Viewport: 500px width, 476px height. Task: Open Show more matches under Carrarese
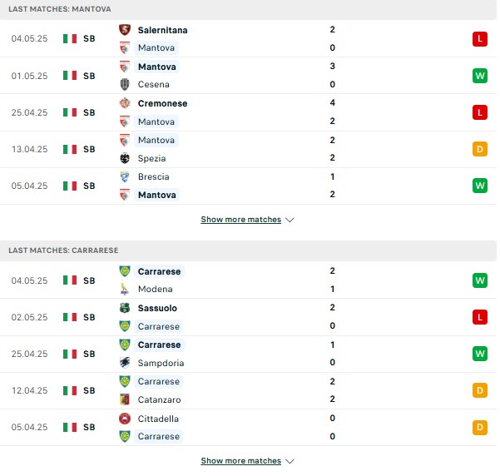click(240, 461)
